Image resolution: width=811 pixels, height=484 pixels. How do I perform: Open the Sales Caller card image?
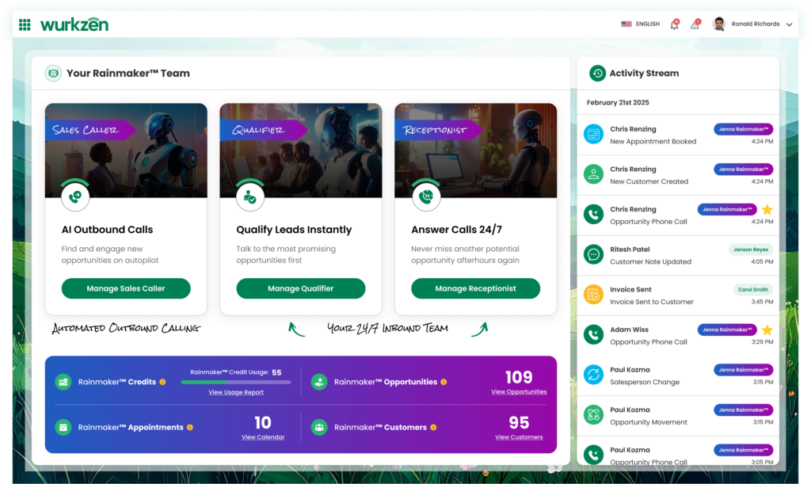126,150
